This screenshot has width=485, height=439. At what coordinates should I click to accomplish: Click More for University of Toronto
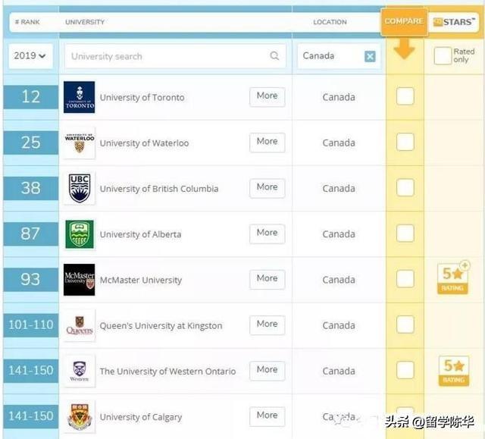click(268, 97)
